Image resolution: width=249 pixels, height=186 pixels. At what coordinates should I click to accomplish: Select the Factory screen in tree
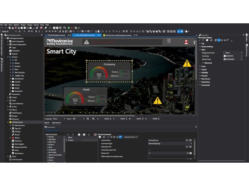click(17, 85)
